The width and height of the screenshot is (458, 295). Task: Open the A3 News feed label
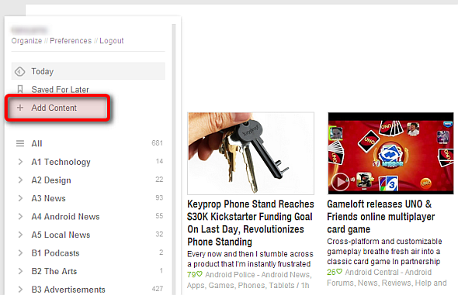(x=48, y=198)
